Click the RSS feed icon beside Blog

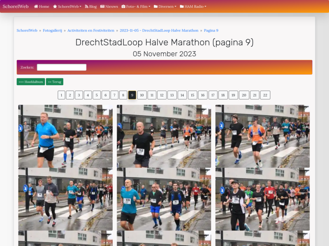pos(86,7)
